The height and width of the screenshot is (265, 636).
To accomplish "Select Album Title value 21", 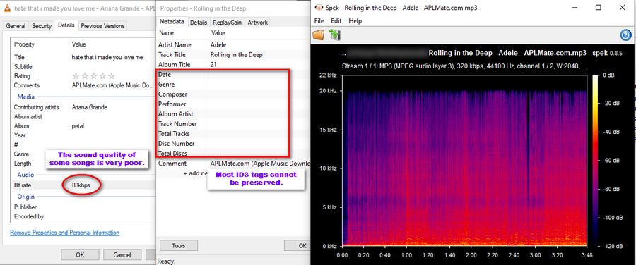I will [x=214, y=65].
